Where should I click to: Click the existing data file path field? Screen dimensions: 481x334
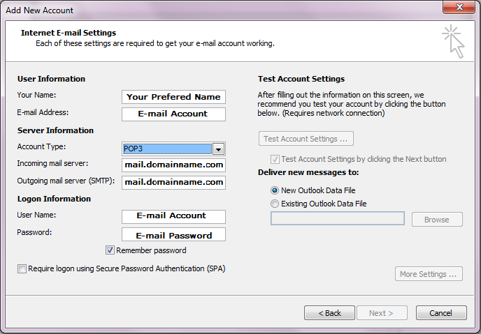click(337, 219)
